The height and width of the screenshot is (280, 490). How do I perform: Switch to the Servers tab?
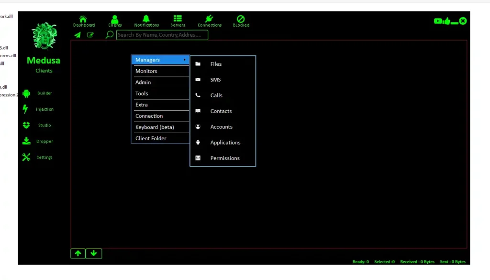click(x=178, y=21)
